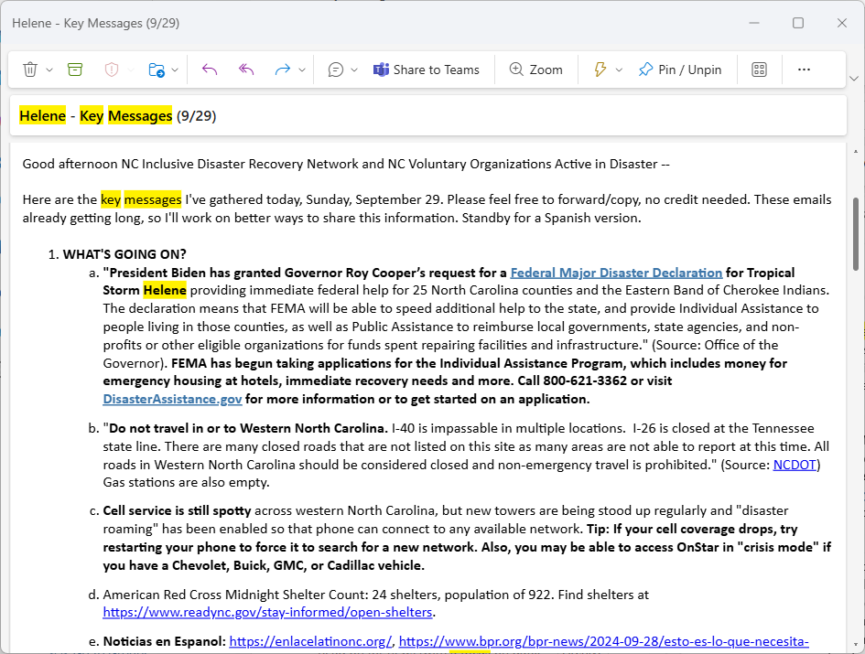Expand the Move to dropdown arrow
The width and height of the screenshot is (865, 654).
tap(175, 70)
